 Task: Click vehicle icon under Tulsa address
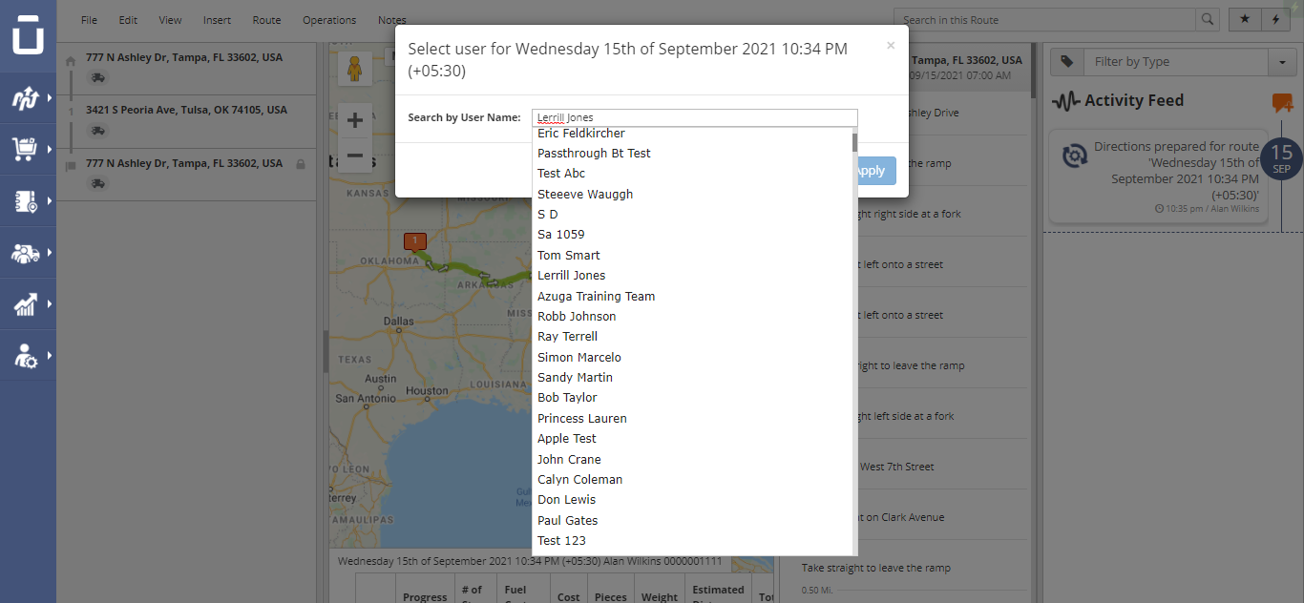click(x=97, y=130)
